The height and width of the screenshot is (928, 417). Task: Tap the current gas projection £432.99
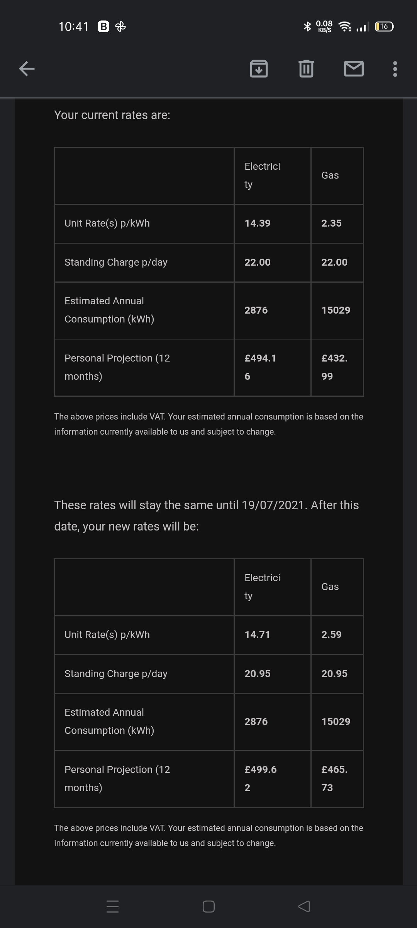pos(334,367)
